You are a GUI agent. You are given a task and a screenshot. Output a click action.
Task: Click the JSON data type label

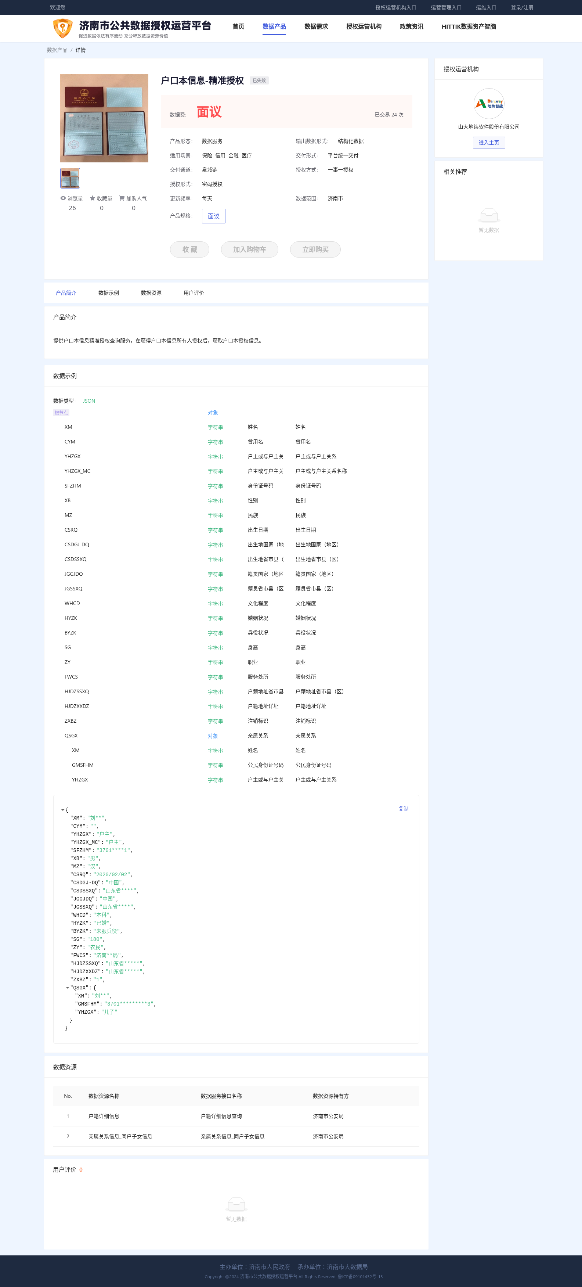pyautogui.click(x=89, y=401)
